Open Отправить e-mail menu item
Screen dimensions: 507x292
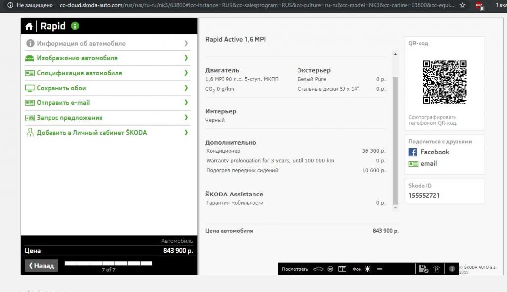[63, 103]
